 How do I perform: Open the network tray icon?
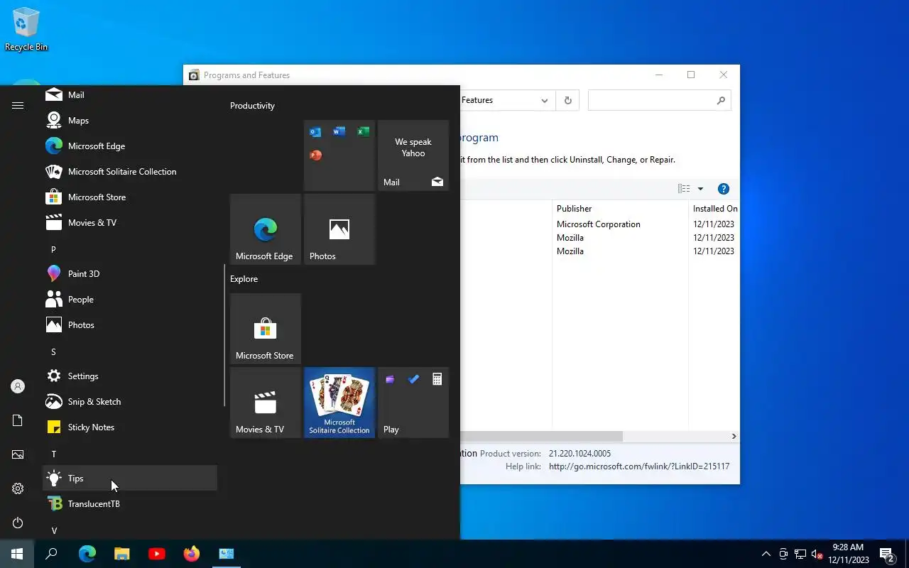(x=800, y=554)
